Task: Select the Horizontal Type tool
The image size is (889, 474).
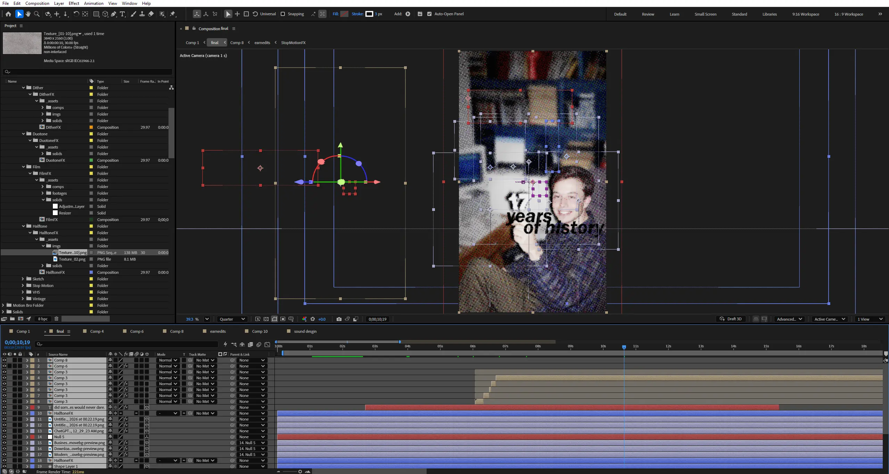Action: (x=123, y=14)
